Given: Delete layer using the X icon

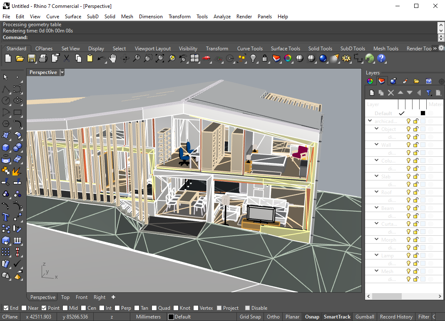Looking at the screenshot, I should pyautogui.click(x=390, y=93).
